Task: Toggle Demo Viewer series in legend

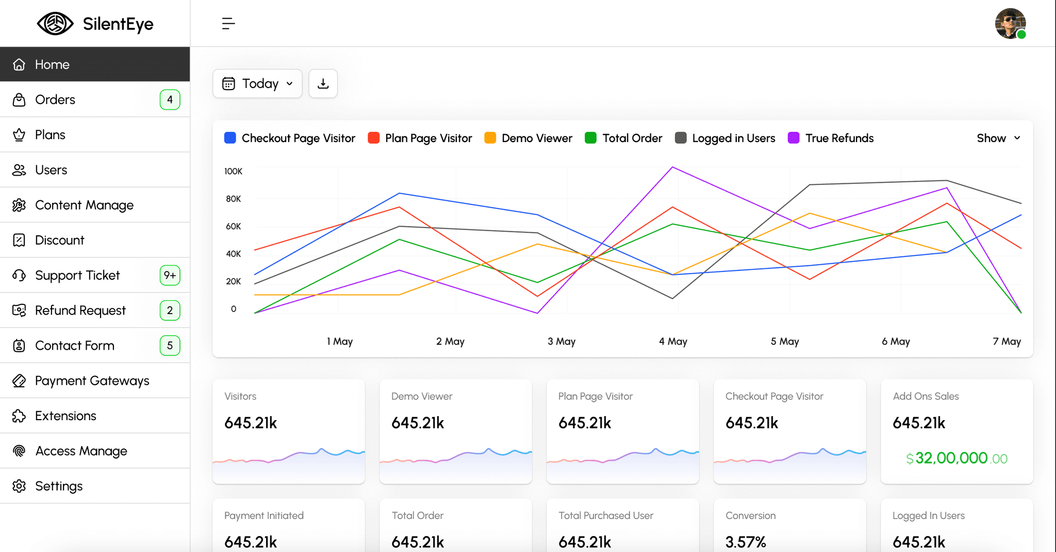Action: (x=528, y=138)
